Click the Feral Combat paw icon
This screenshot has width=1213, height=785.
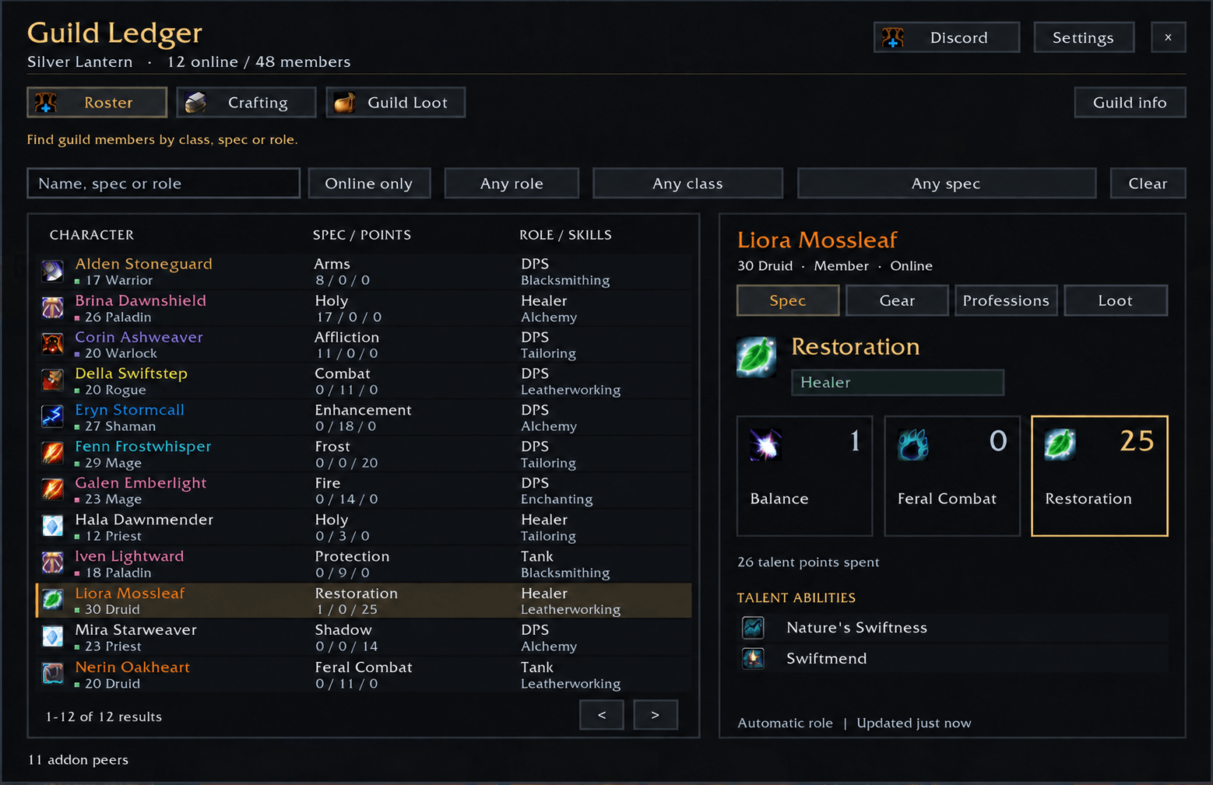tap(913, 444)
